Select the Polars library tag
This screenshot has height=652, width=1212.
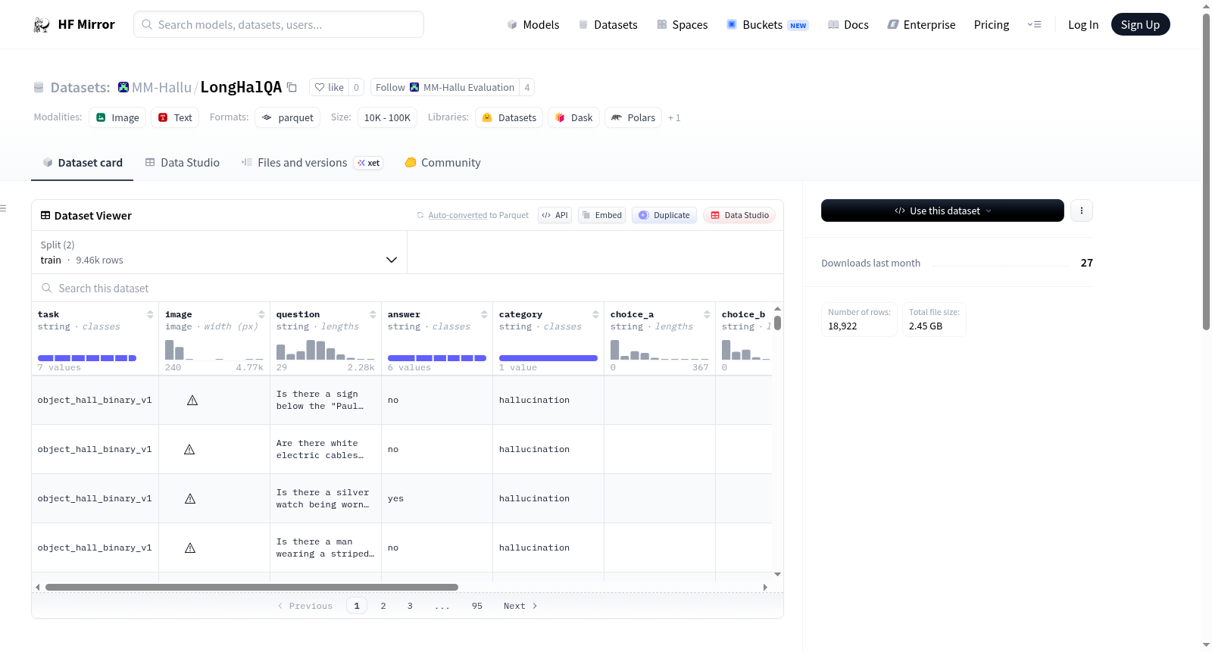pyautogui.click(x=633, y=117)
